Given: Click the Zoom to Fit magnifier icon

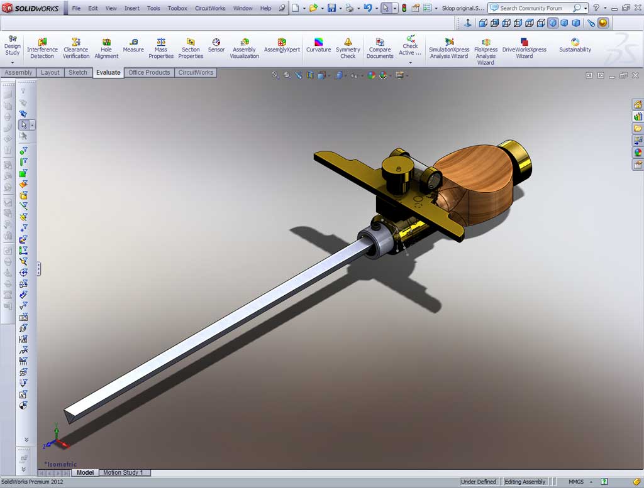Looking at the screenshot, I should [275, 75].
